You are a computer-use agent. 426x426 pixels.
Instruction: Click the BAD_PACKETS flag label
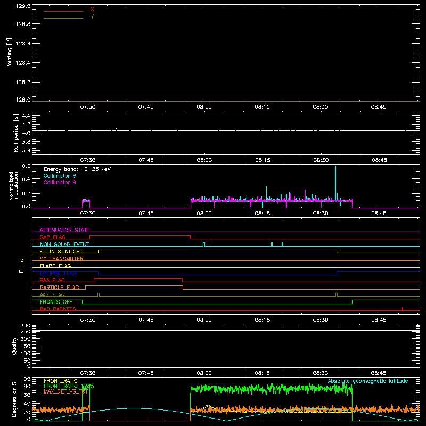(58, 309)
